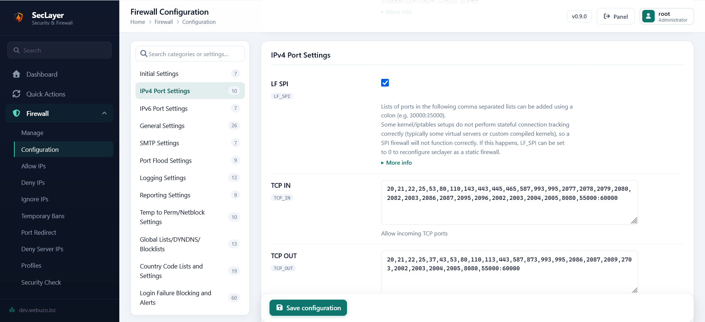The height and width of the screenshot is (322, 705).
Task: Select General Settings category
Action: (x=190, y=125)
